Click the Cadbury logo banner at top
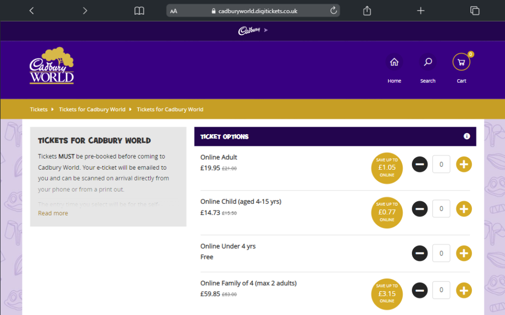This screenshot has width=505, height=315. (x=249, y=30)
